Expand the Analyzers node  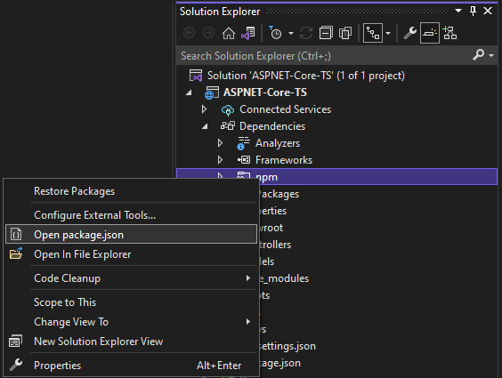220,143
